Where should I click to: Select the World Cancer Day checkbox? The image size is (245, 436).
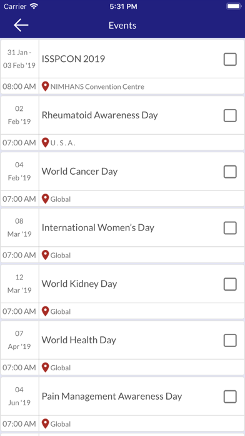pyautogui.click(x=230, y=172)
